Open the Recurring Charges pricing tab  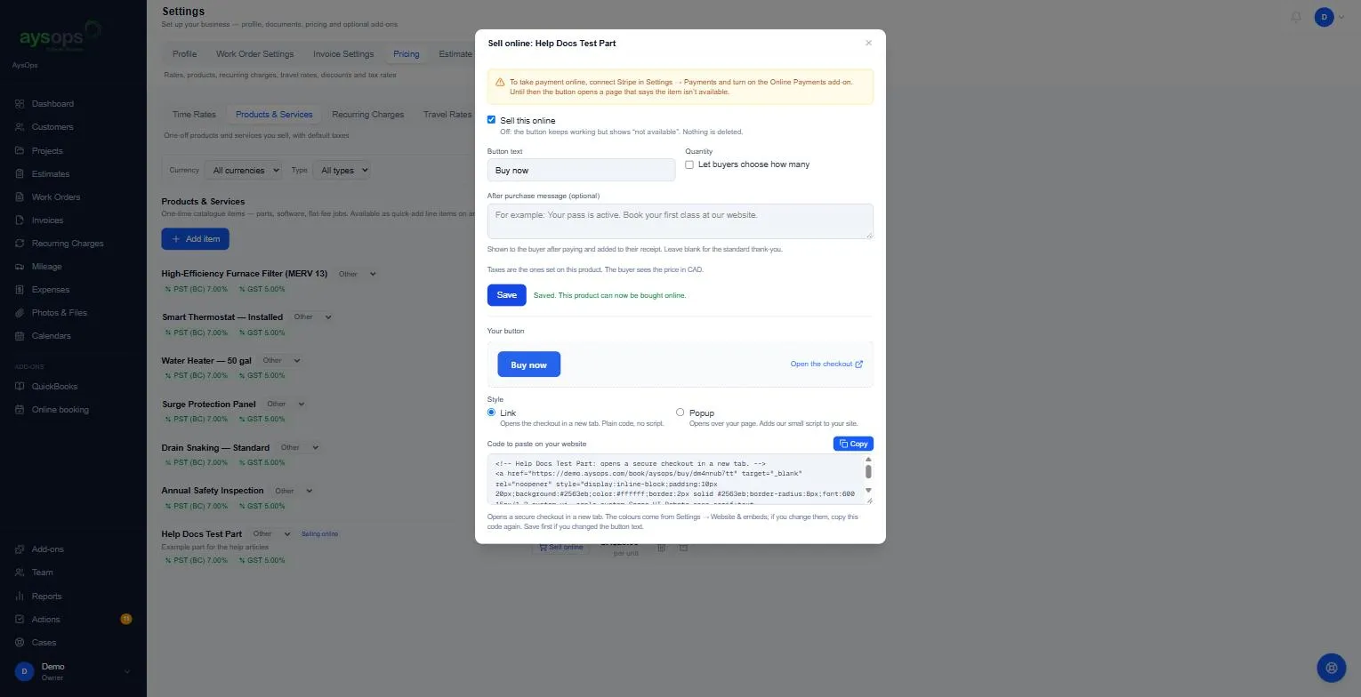(367, 114)
